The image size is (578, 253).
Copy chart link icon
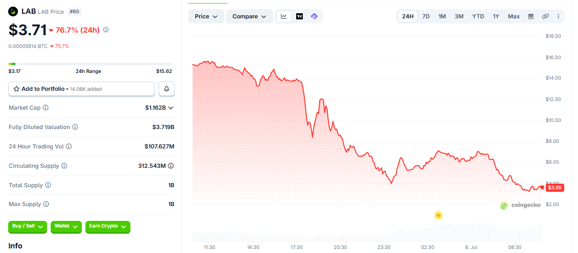click(x=545, y=16)
